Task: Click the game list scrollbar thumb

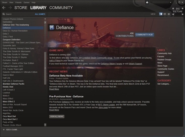Action: [x=45, y=68]
